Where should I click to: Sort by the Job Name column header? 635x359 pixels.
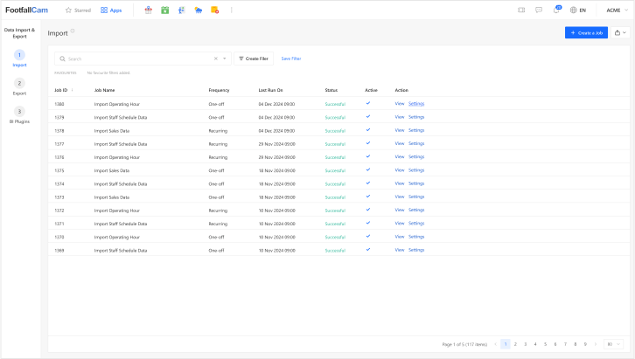104,90
